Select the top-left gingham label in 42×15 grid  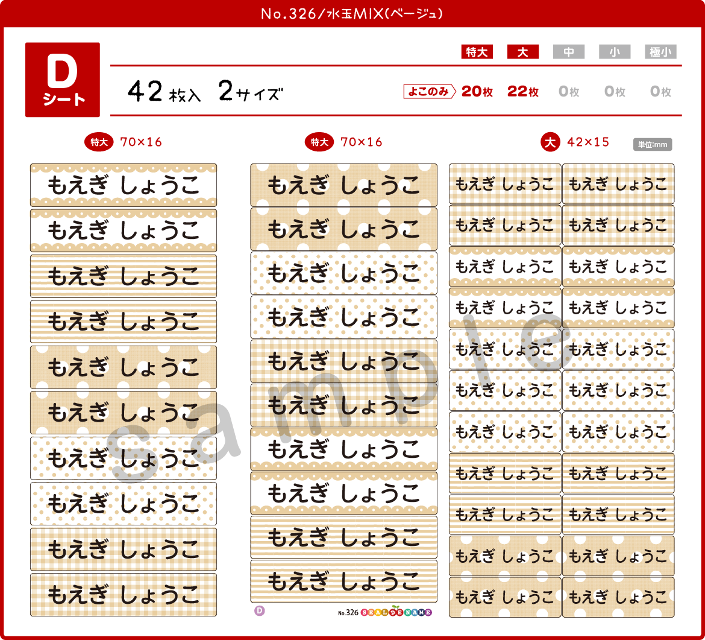(505, 183)
